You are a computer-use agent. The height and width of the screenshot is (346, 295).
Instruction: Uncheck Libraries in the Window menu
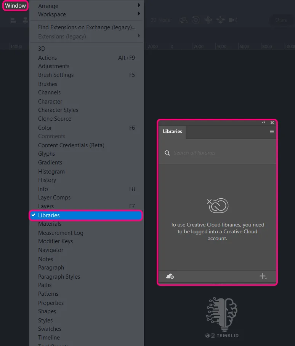pyautogui.click(x=86, y=215)
